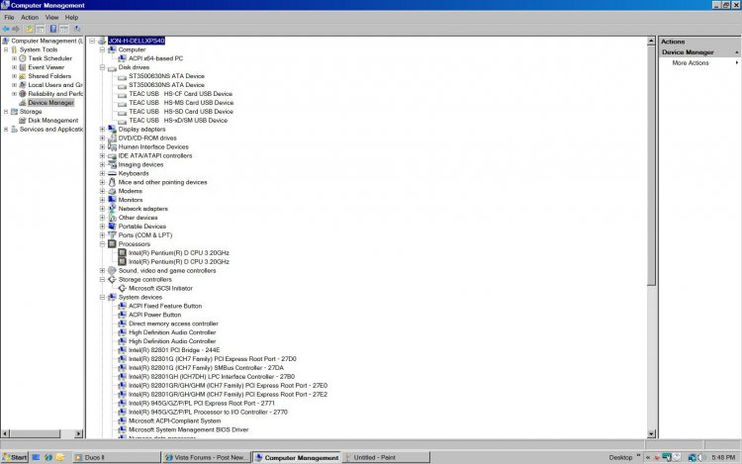Screen dimensions: 742x464
Task: Click the Task Scheduler clock icon
Action: click(23, 58)
